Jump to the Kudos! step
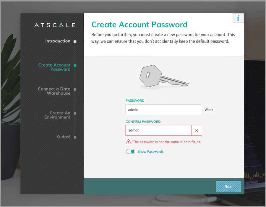Image resolution: width=266 pixels, height=207 pixels. click(63, 137)
